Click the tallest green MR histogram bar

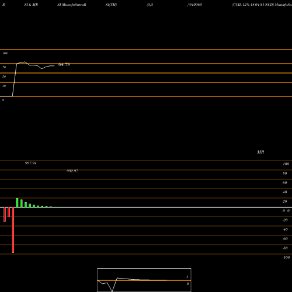[18, 203]
